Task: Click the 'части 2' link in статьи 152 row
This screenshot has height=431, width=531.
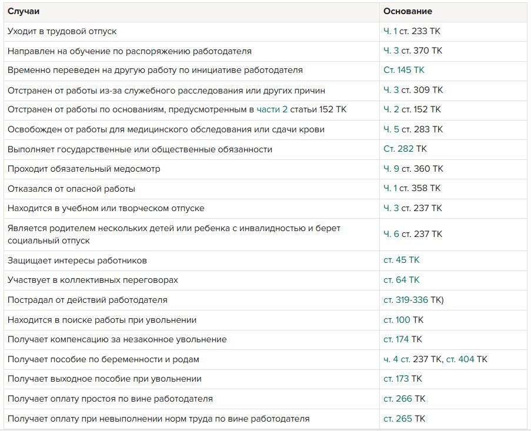Action: coord(272,110)
